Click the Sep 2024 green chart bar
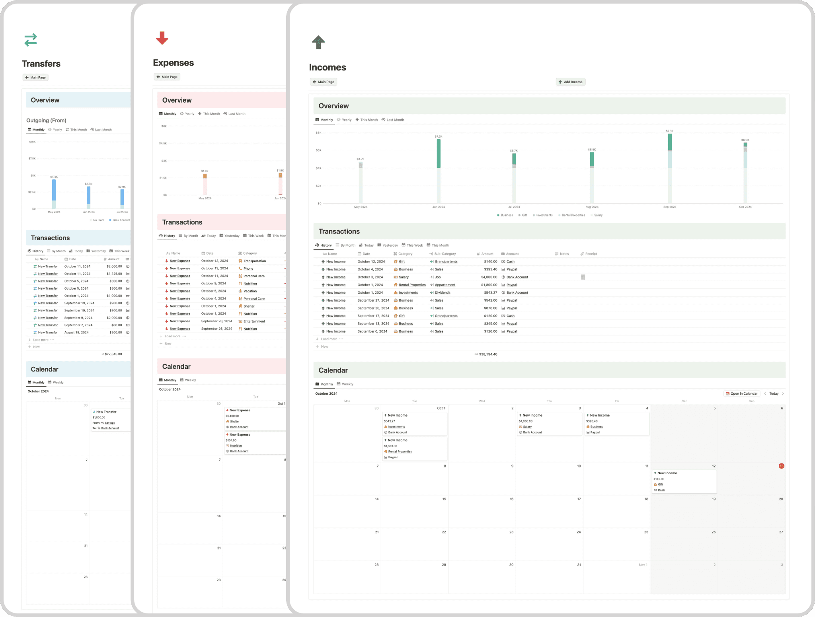 point(670,142)
